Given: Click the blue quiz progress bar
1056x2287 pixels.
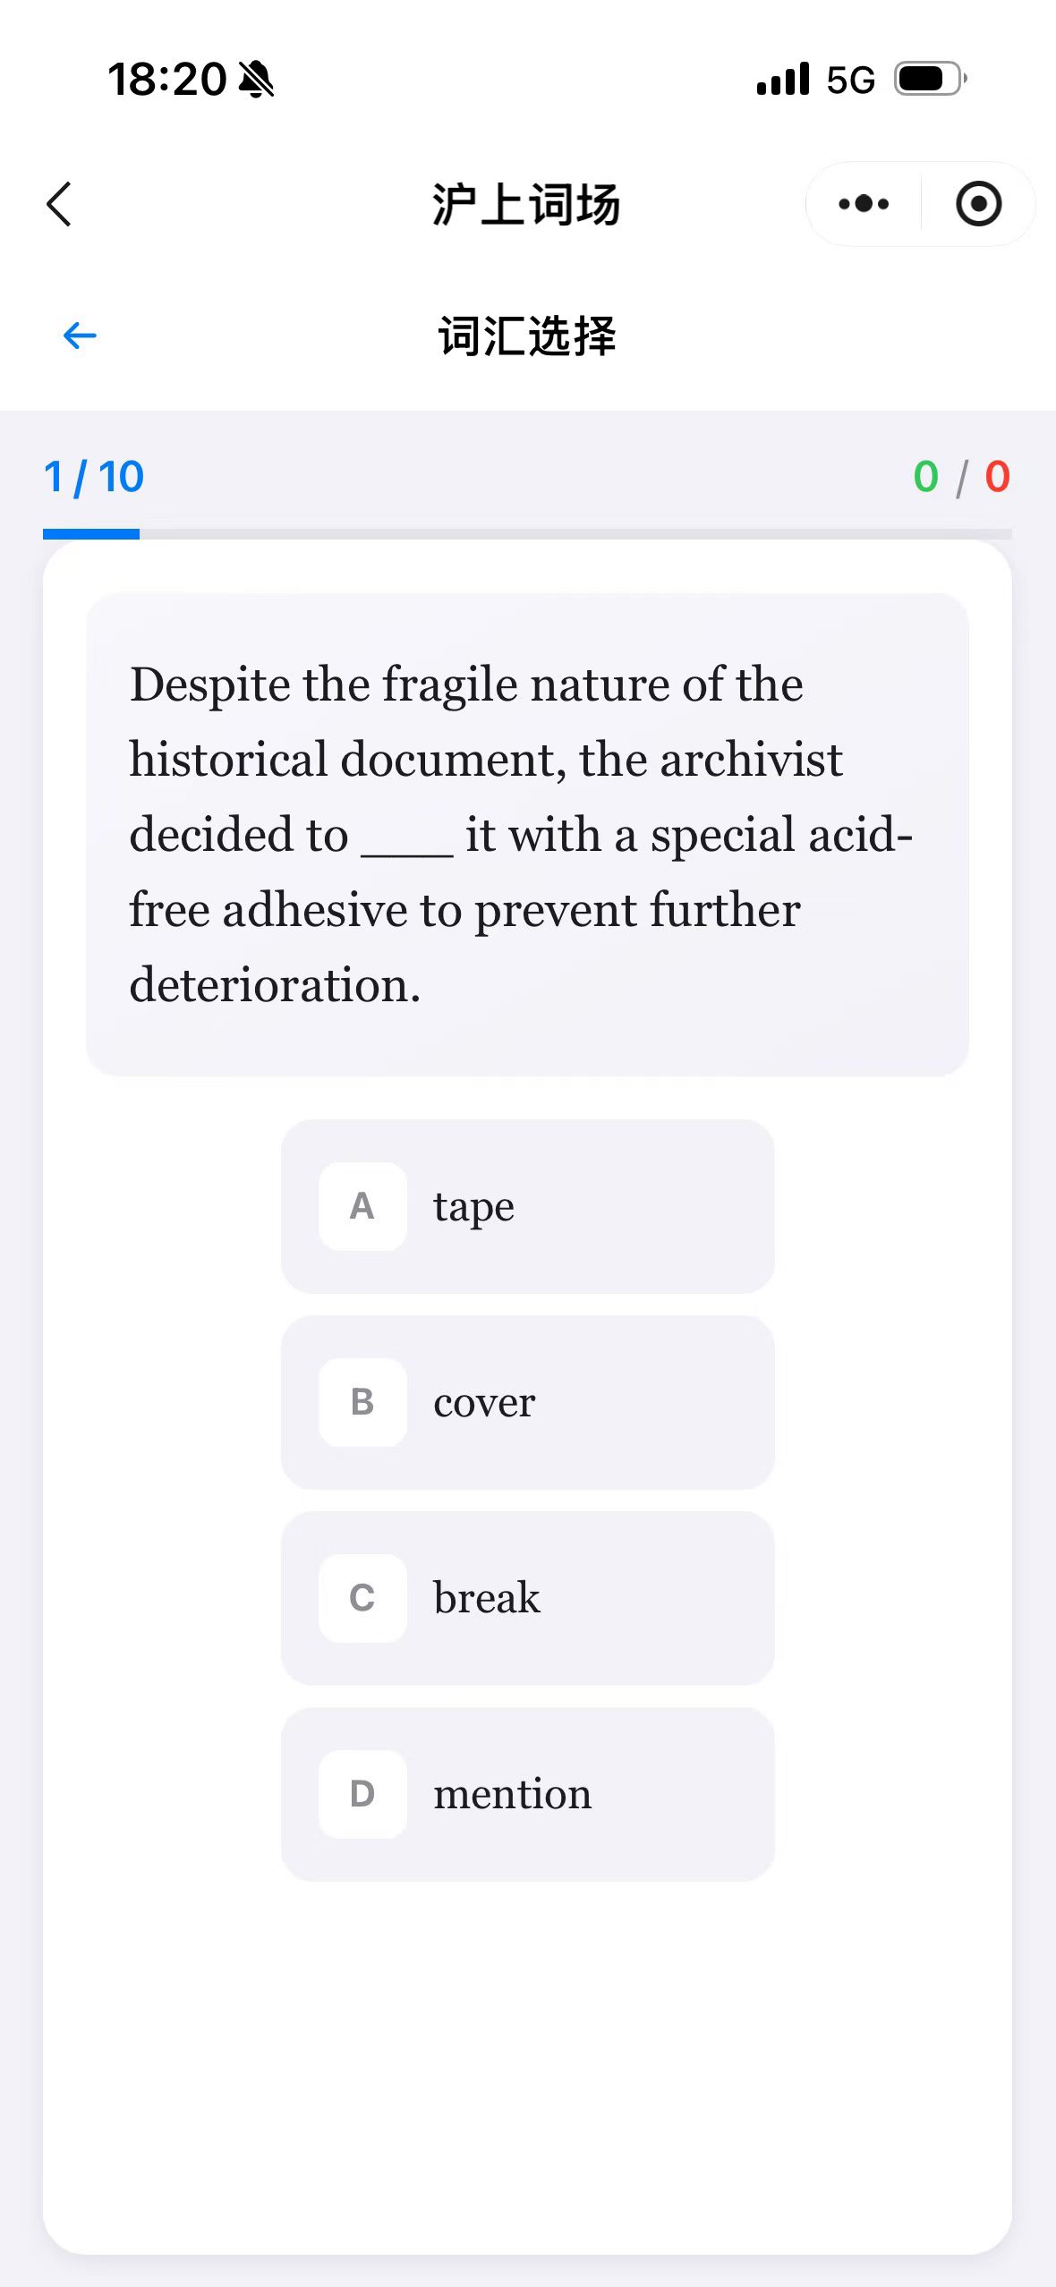Looking at the screenshot, I should pos(527,534).
